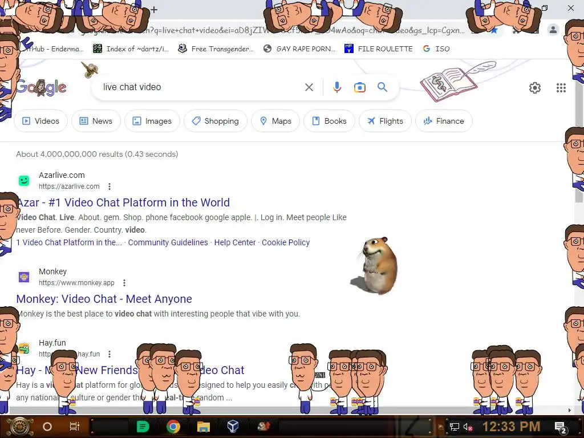Click the Chrome address bar URL
Viewport: 584px width, 438px height.
click(272, 30)
